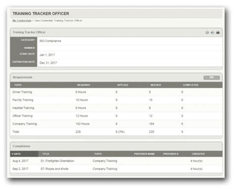Click the Aug 4, 2017 date cell

20,161
